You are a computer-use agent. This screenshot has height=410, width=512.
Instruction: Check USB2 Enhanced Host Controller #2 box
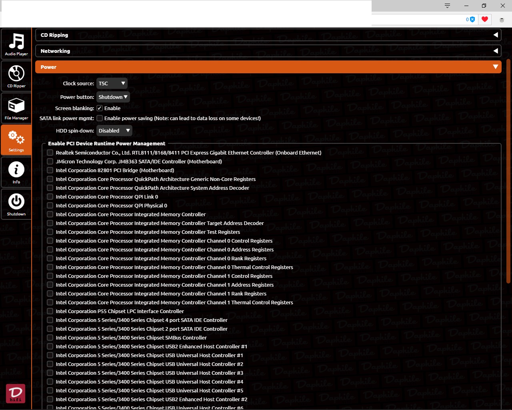tap(50, 399)
